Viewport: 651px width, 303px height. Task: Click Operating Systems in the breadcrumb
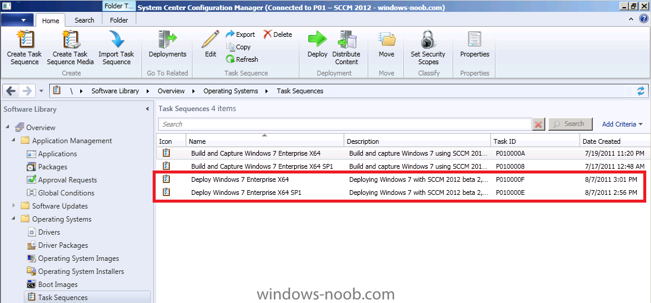(x=230, y=91)
